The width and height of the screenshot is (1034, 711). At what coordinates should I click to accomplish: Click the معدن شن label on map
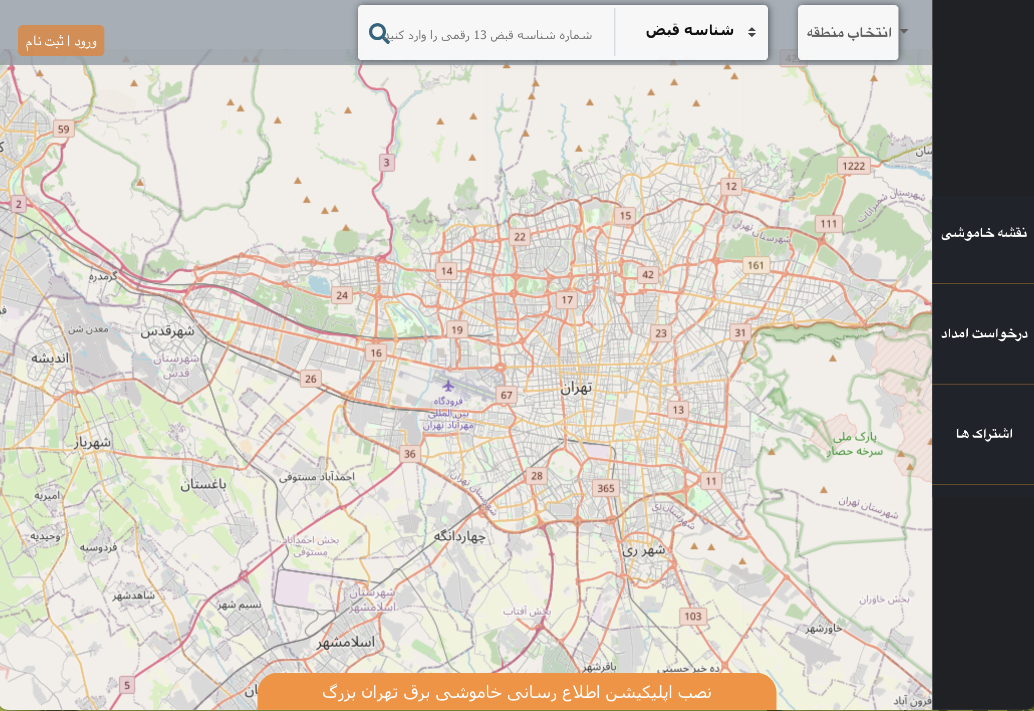click(88, 329)
